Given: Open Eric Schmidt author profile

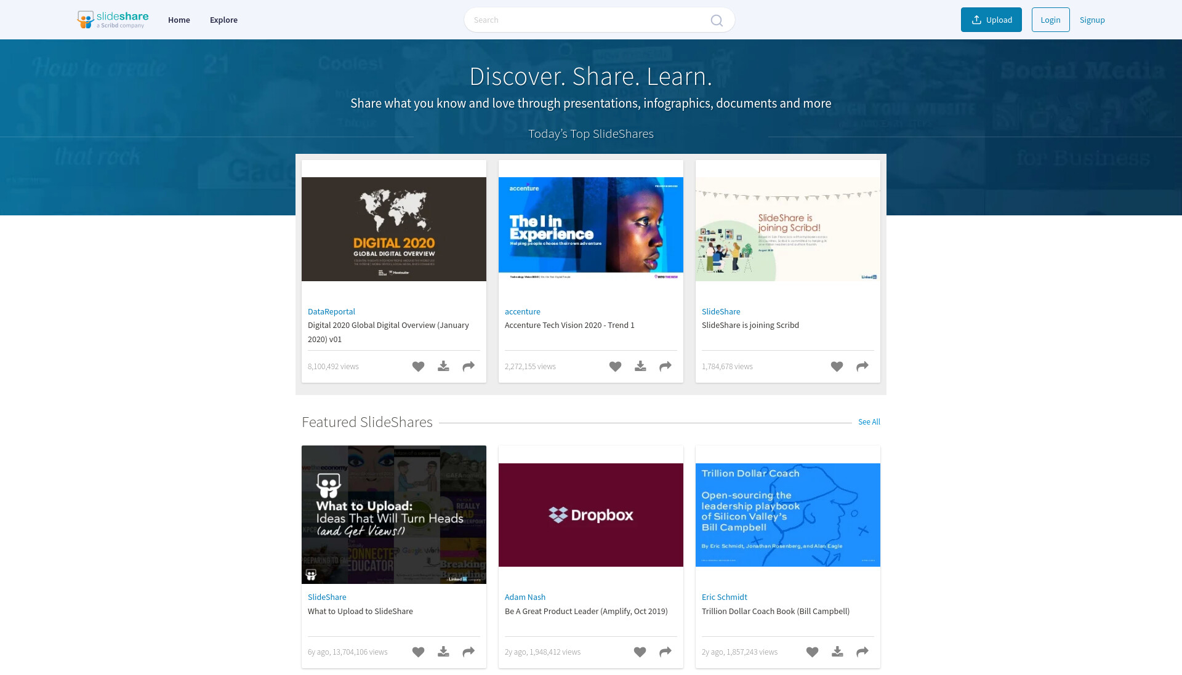Looking at the screenshot, I should tap(724, 597).
